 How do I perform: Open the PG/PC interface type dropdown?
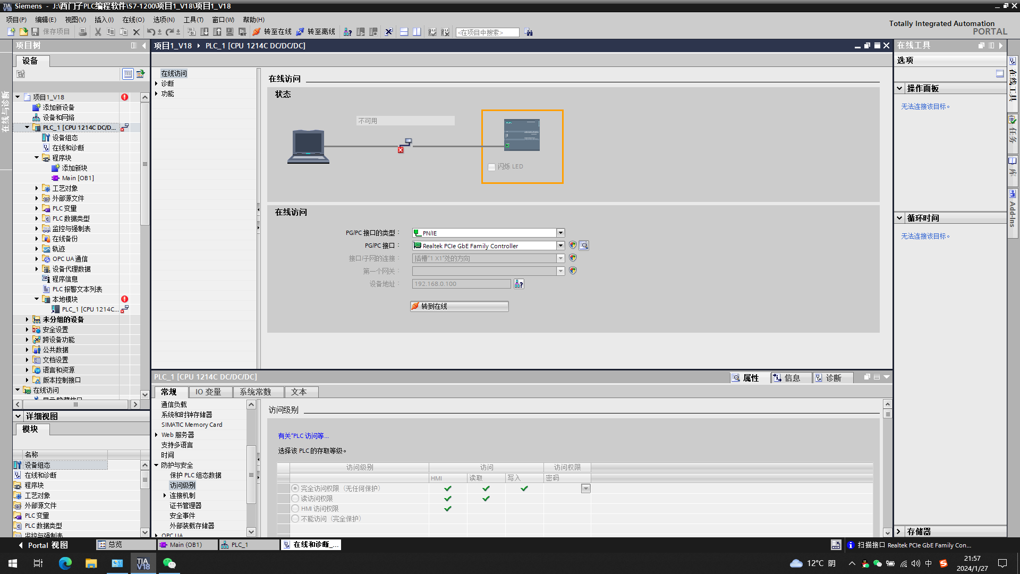pyautogui.click(x=560, y=233)
